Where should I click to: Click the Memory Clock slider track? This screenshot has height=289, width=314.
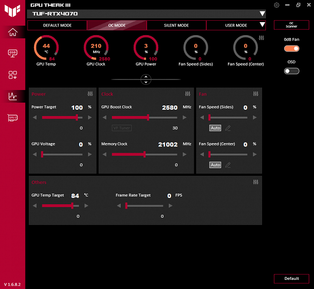pos(144,154)
